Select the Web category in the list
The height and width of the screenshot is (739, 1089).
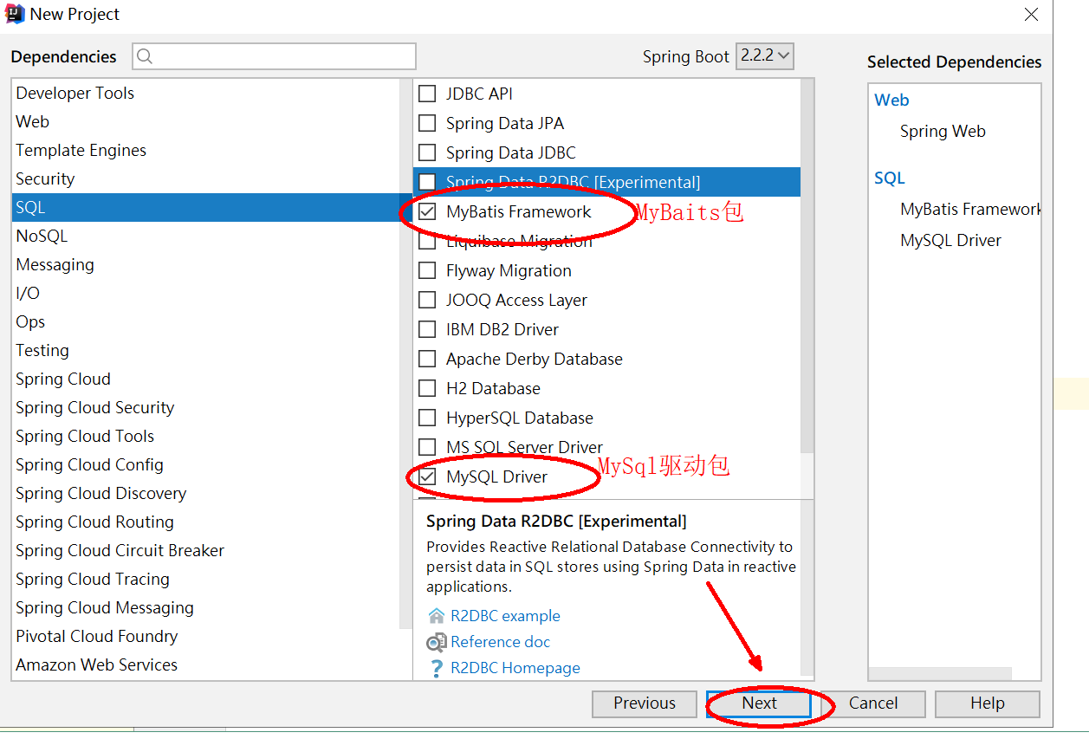(206, 121)
